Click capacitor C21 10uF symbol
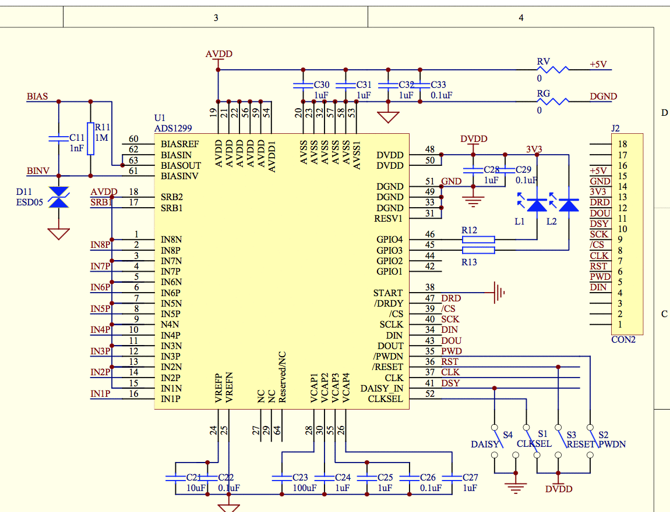 coord(175,478)
